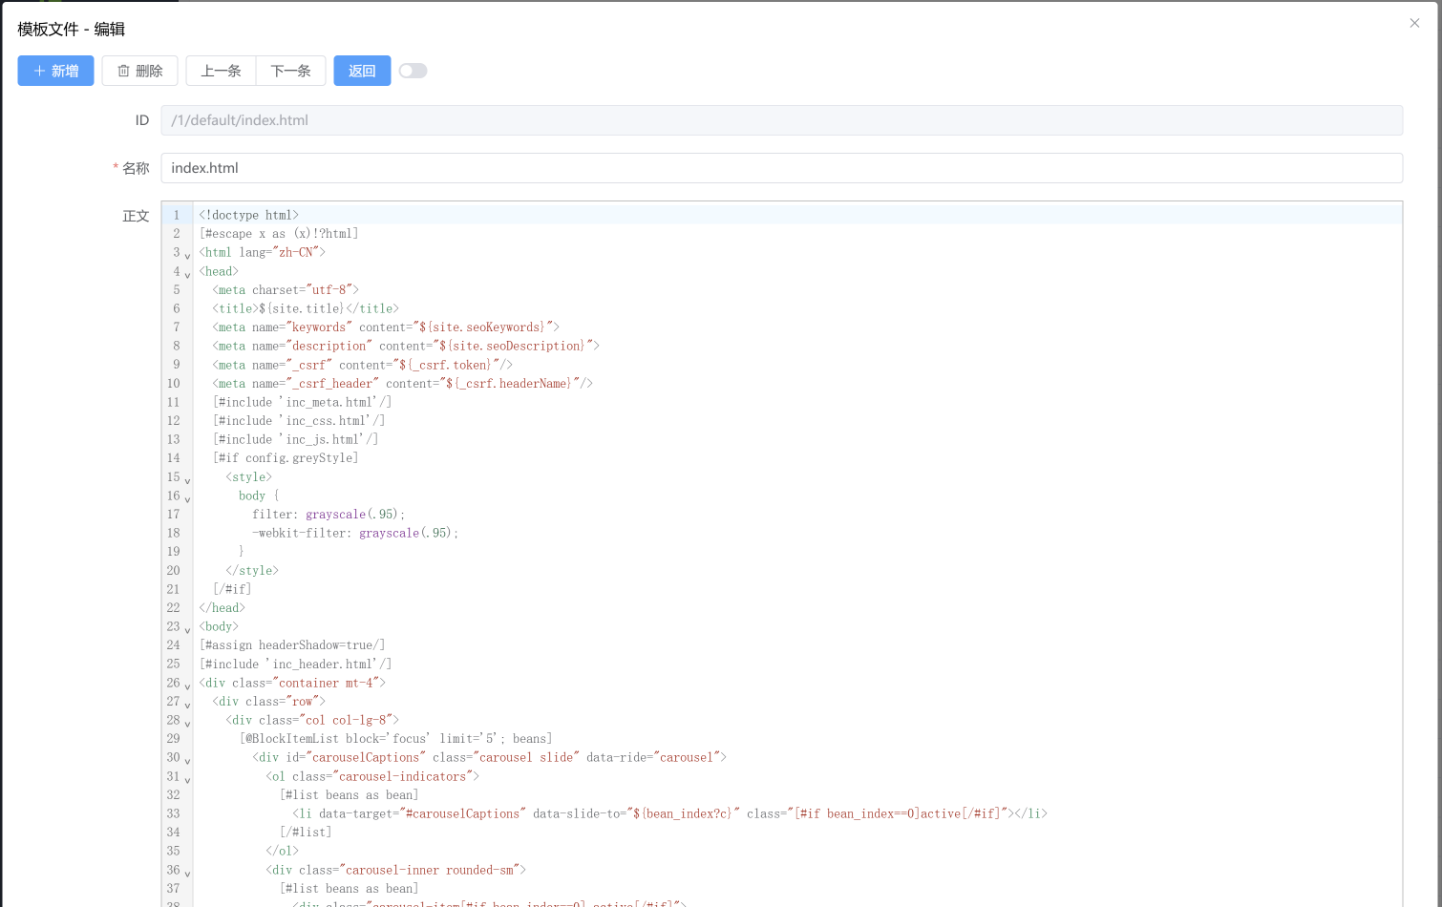Viewport: 1442px width, 907px height.
Task: Click the include 'inc_header.html' line
Action: (295, 664)
